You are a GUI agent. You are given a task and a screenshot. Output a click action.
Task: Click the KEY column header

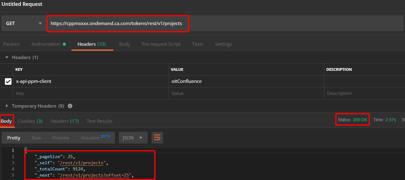point(19,70)
